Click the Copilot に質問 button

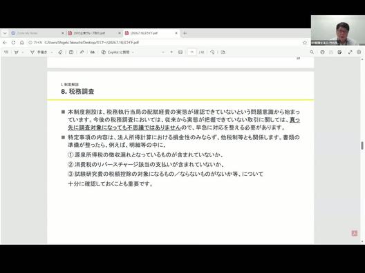[118, 52]
